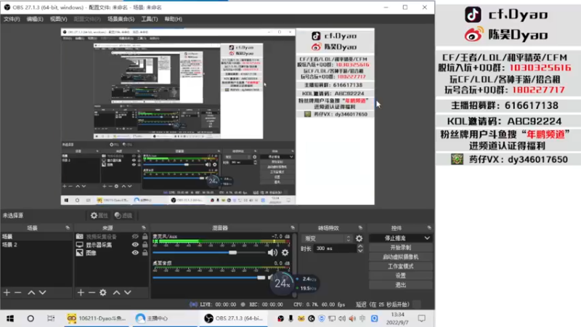Click the 300 ms duration field

click(x=335, y=249)
